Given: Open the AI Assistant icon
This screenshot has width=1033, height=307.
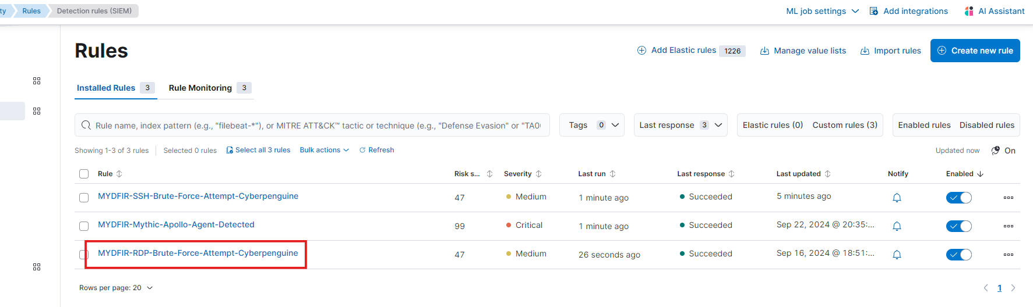Looking at the screenshot, I should click(x=969, y=11).
